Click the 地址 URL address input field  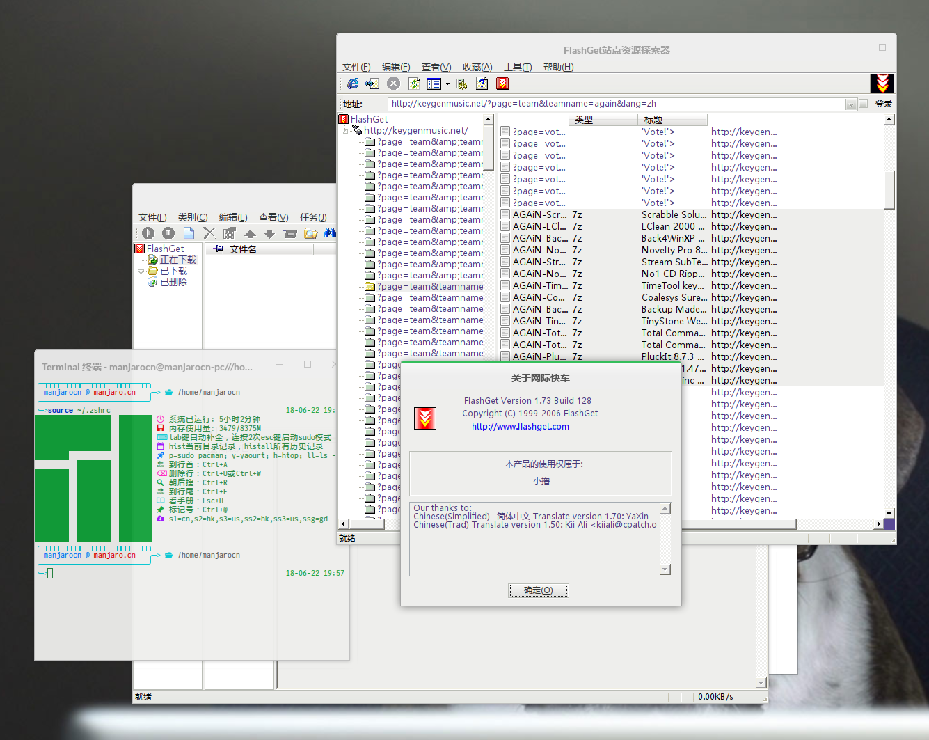tap(617, 104)
